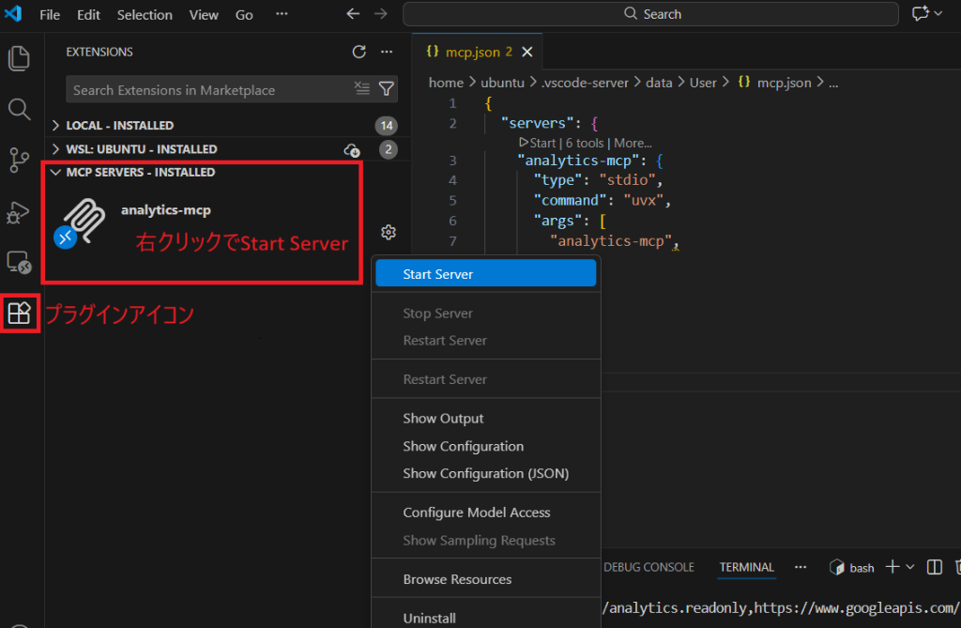
Task: Click the Search Extensions in Marketplace field
Action: [211, 90]
